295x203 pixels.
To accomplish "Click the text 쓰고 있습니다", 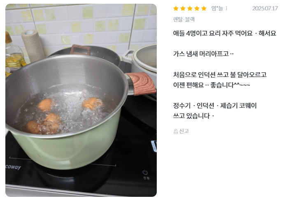I will pos(193,116).
